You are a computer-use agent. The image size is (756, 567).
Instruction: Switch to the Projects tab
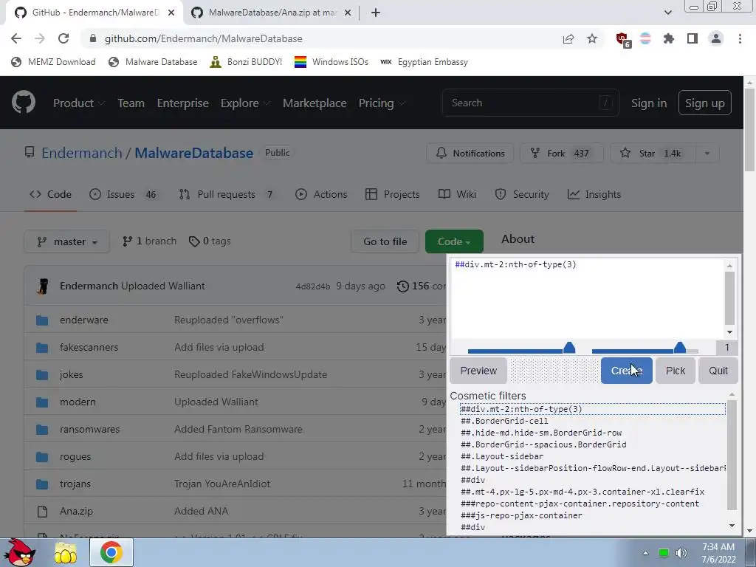[x=393, y=194]
